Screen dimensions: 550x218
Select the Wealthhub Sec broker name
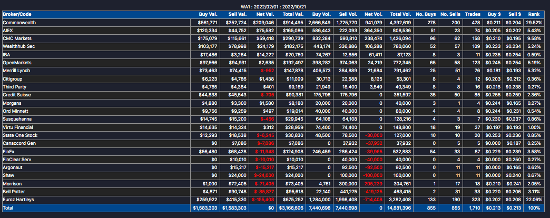click(x=18, y=47)
